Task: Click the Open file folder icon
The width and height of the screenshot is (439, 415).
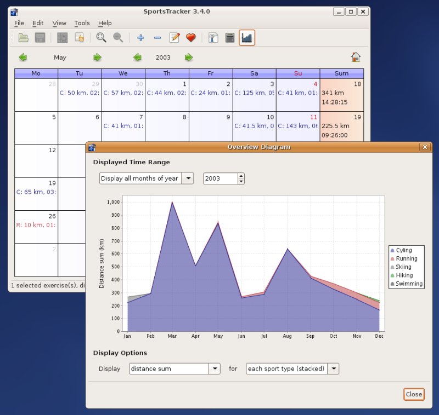Action: coord(23,37)
